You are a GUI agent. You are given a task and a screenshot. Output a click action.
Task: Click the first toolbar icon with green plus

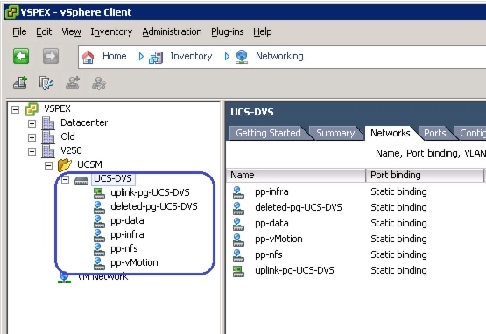(x=20, y=83)
